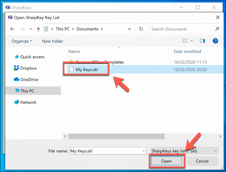Select the My Keys.skl file
This screenshot has width=226, height=172.
tap(87, 70)
